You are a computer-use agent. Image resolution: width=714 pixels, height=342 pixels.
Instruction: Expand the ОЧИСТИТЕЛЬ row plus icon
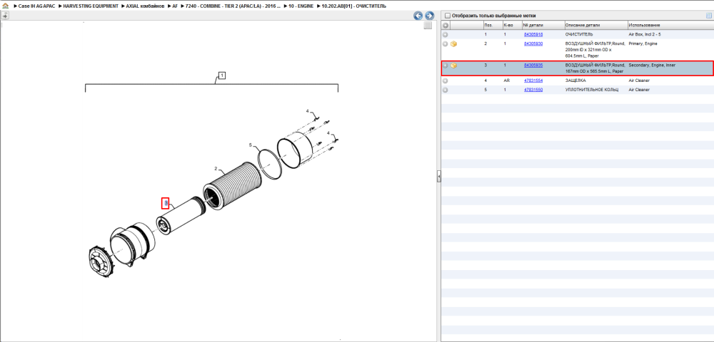click(x=446, y=34)
